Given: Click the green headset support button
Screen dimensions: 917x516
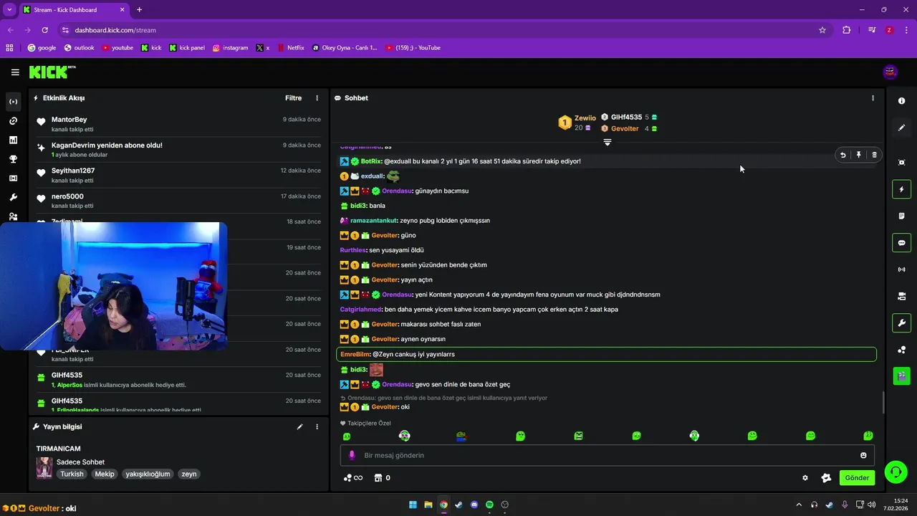Looking at the screenshot, I should [x=896, y=472].
